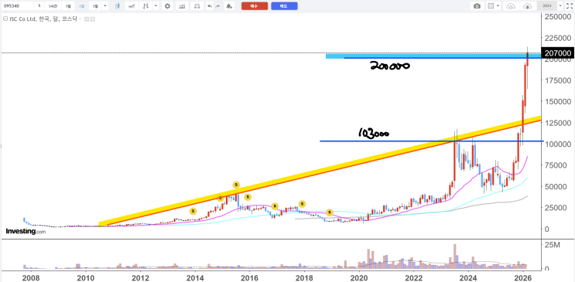
Task: Select the area chart type icon
Action: [132, 6]
